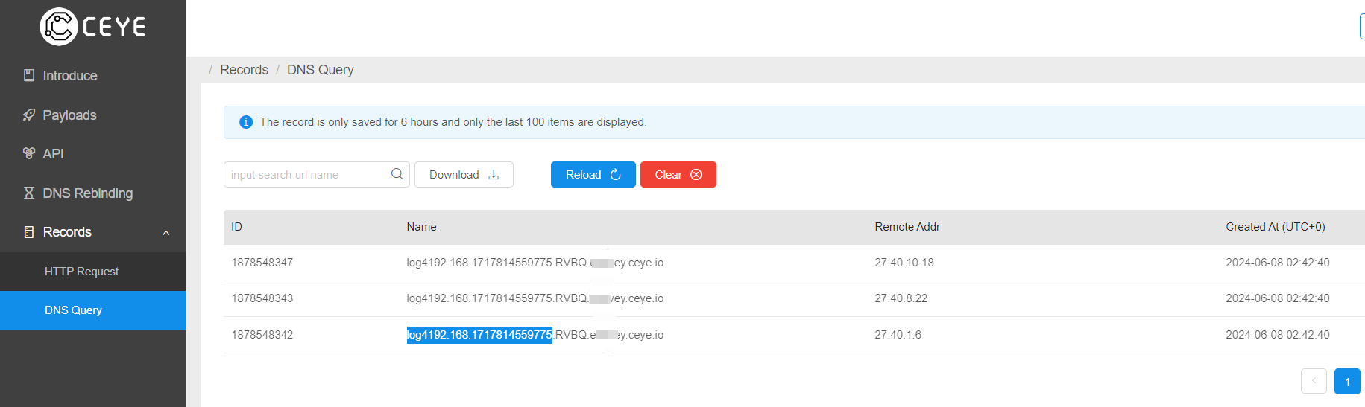Click remote address 27.40.1.6
Screen dimensions: 1365x407
pos(898,335)
